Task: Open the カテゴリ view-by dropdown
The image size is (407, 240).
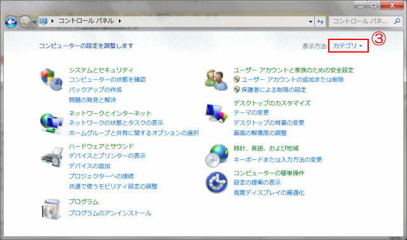Action: click(348, 46)
